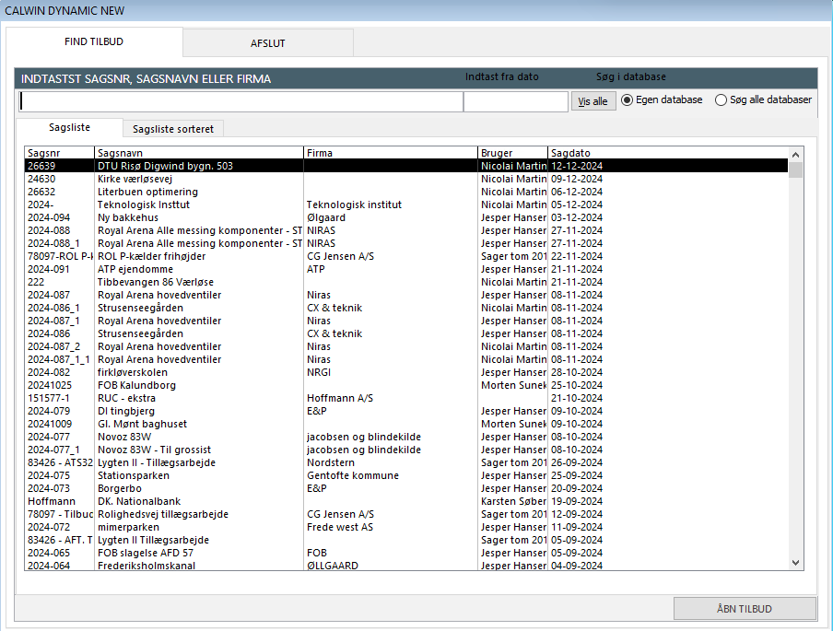Select the Borgerbo row
The width and height of the screenshot is (833, 631).
pos(406,488)
